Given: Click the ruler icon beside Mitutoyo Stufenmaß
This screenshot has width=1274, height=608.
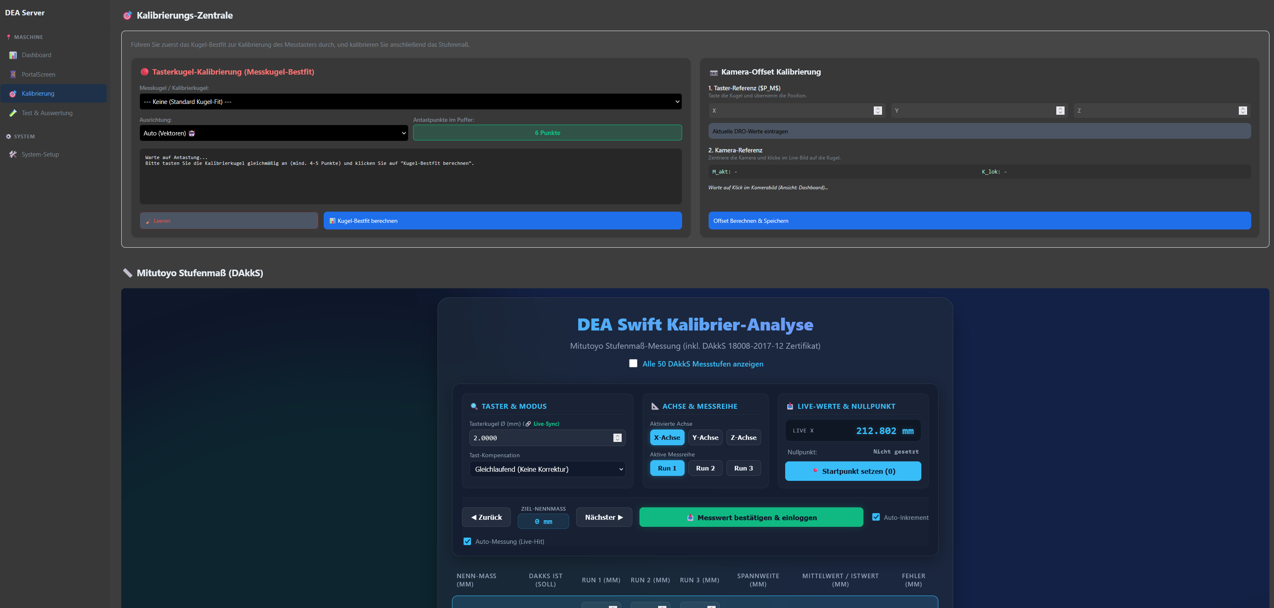Looking at the screenshot, I should point(127,273).
